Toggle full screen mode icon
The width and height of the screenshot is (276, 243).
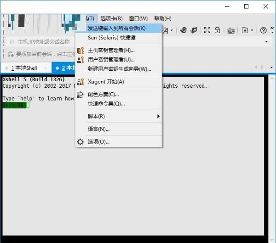coord(207,30)
